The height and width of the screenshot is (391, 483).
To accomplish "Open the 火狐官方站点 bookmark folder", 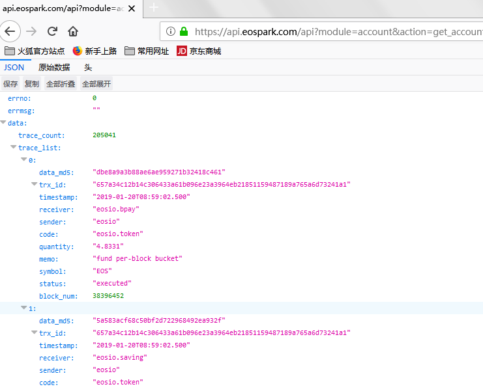I will (x=35, y=51).
